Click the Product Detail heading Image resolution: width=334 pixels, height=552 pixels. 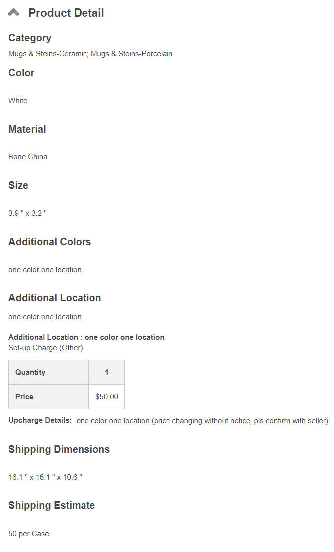pos(66,13)
